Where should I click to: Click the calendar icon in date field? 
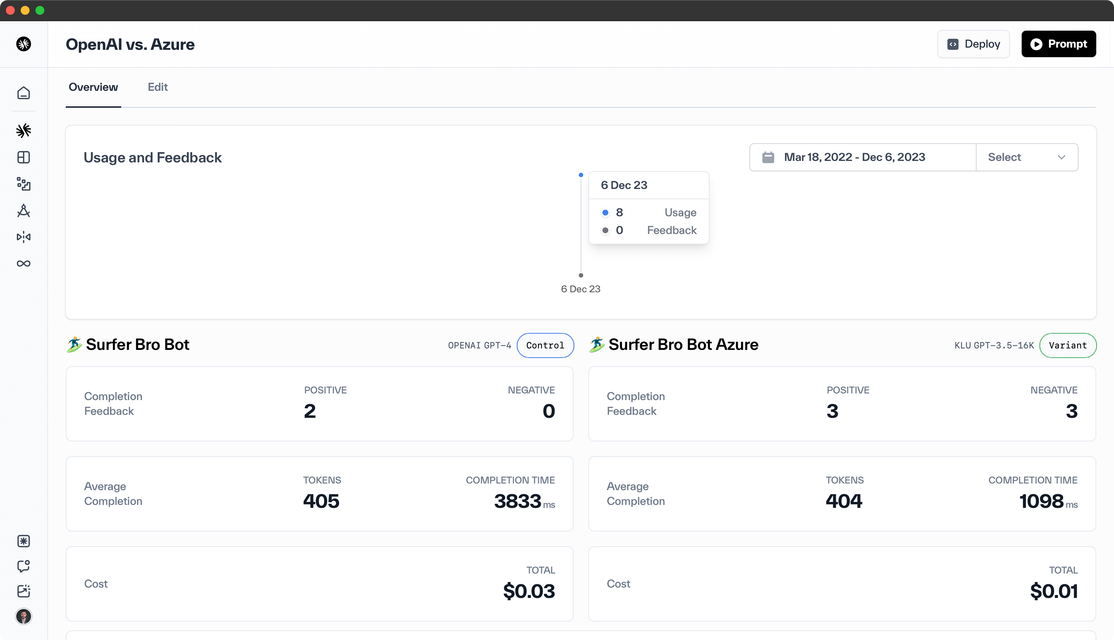point(768,157)
